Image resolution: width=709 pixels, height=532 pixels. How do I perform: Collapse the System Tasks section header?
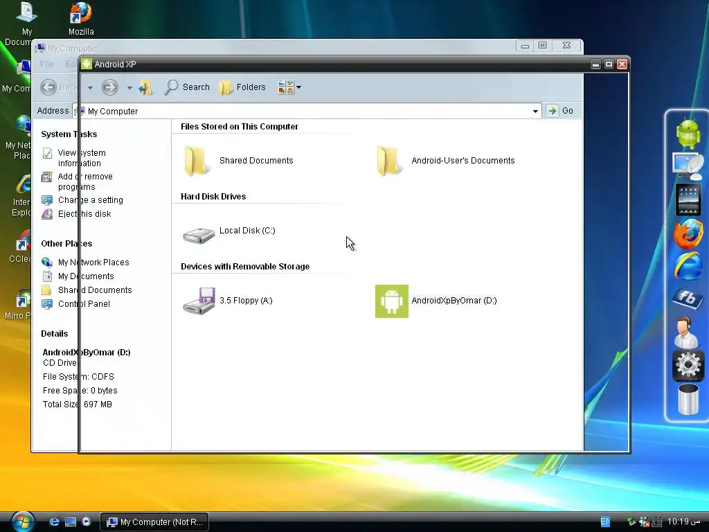tap(69, 134)
